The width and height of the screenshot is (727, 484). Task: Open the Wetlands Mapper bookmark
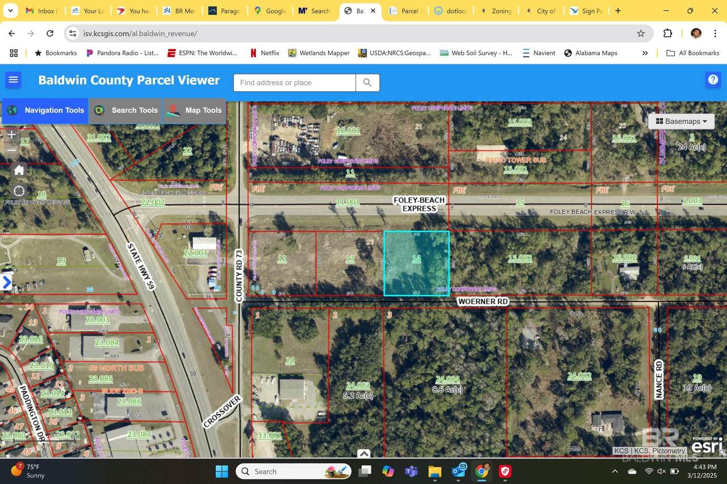click(x=319, y=53)
